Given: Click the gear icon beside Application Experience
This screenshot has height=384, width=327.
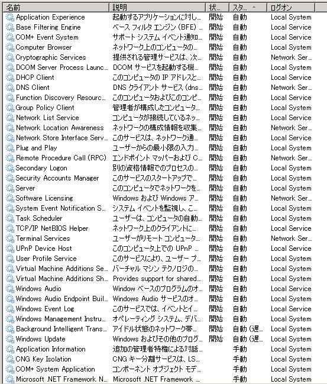Looking at the screenshot, I should point(10,17).
